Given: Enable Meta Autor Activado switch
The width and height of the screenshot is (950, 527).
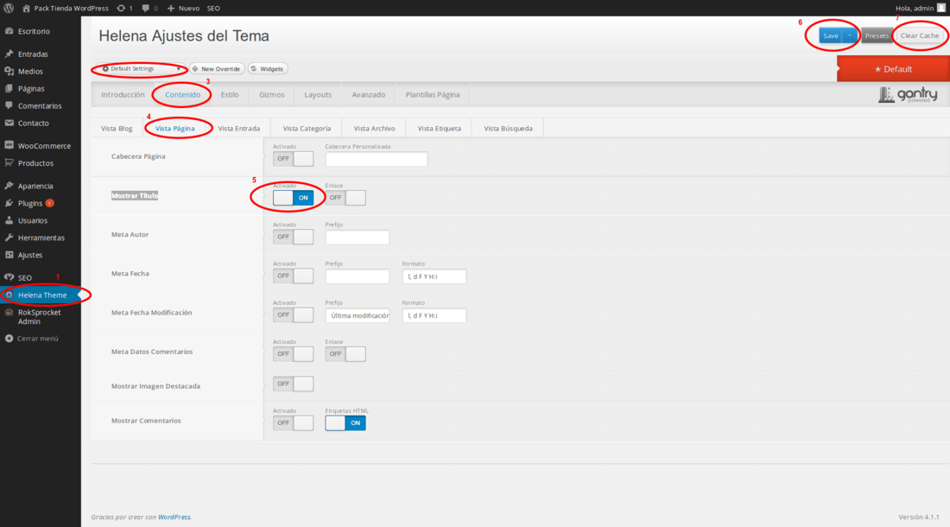Looking at the screenshot, I should click(294, 237).
